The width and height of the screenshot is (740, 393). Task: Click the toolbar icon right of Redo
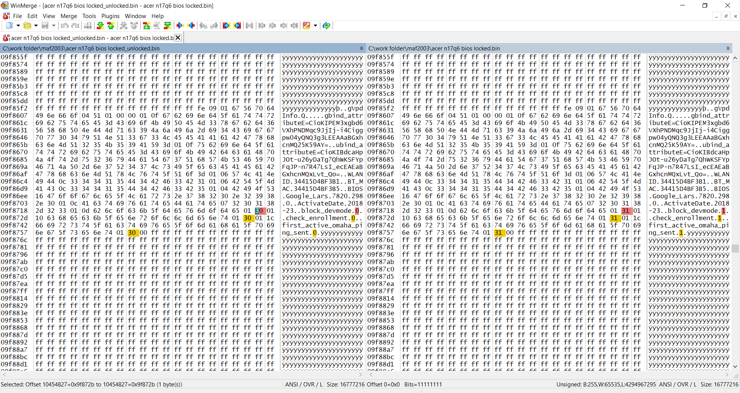point(88,26)
